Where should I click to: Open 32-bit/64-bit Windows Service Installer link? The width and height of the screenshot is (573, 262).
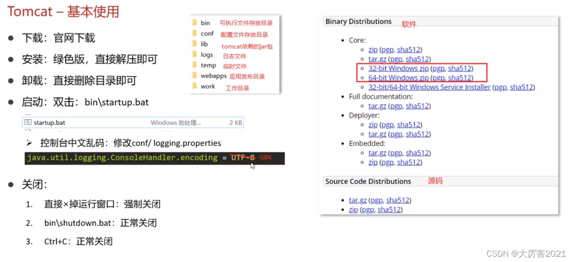(x=429, y=87)
